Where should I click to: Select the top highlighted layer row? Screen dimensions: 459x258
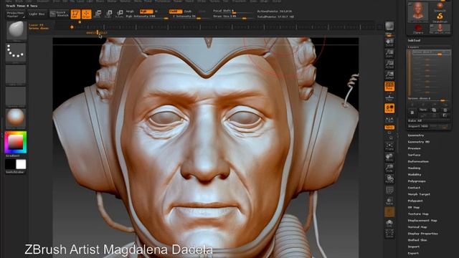click(x=431, y=52)
